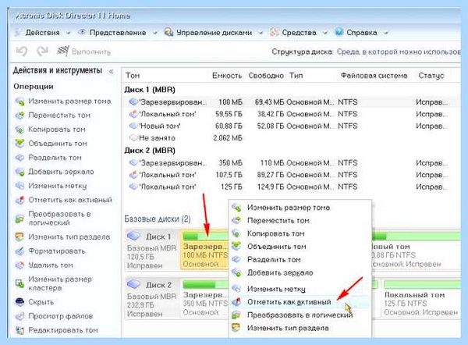Choose Добавить зеркало in context menu
The height and width of the screenshot is (345, 468).
(x=300, y=272)
